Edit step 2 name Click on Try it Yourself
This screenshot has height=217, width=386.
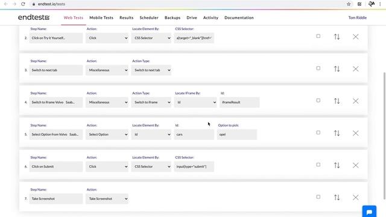click(56, 38)
